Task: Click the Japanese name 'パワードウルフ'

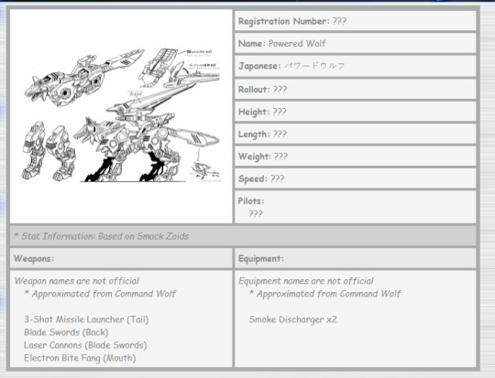Action: pos(314,66)
